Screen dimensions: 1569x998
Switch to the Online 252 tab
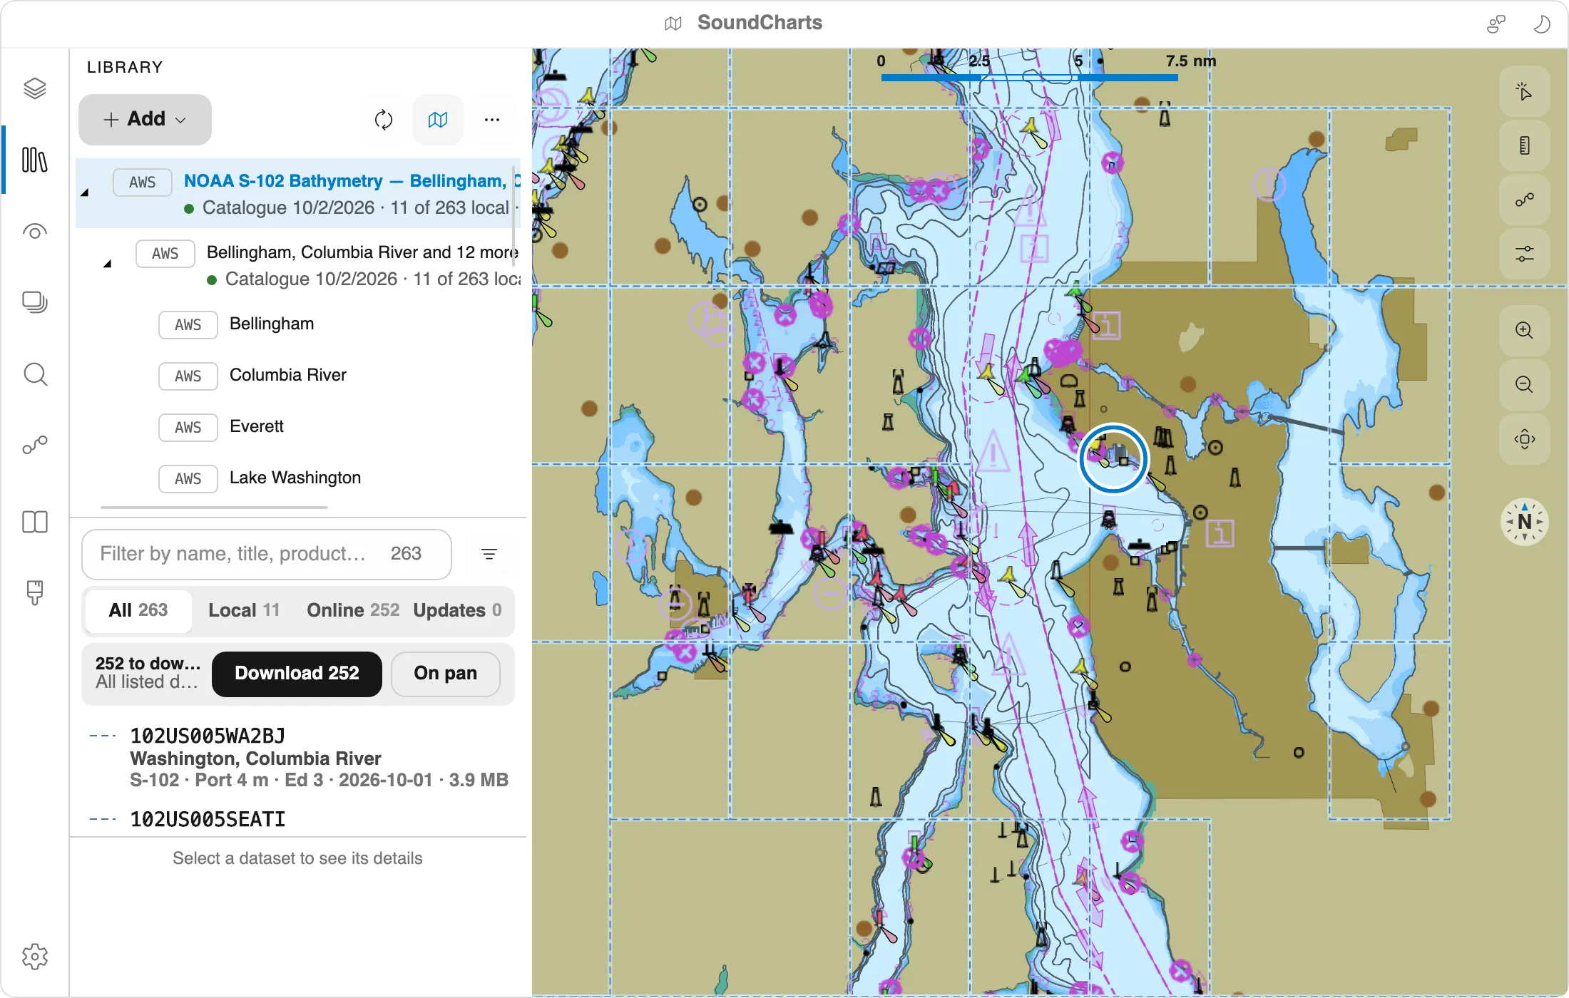[353, 610]
